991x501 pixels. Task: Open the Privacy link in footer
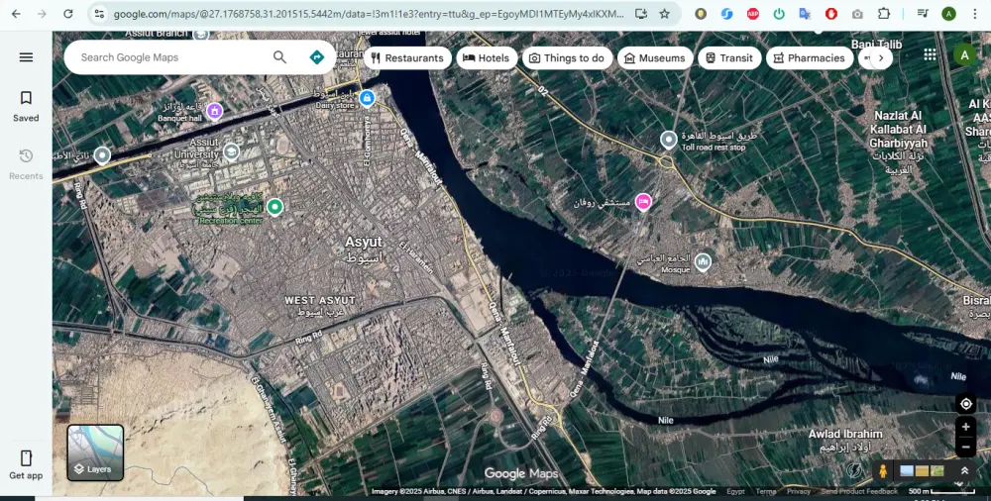(x=798, y=491)
